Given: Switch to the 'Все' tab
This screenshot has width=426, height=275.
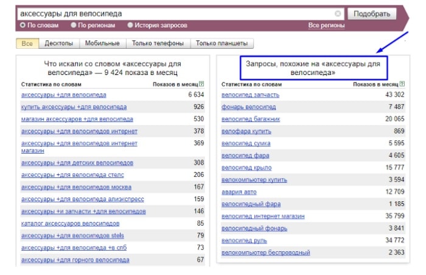Looking at the screenshot, I should tap(27, 44).
